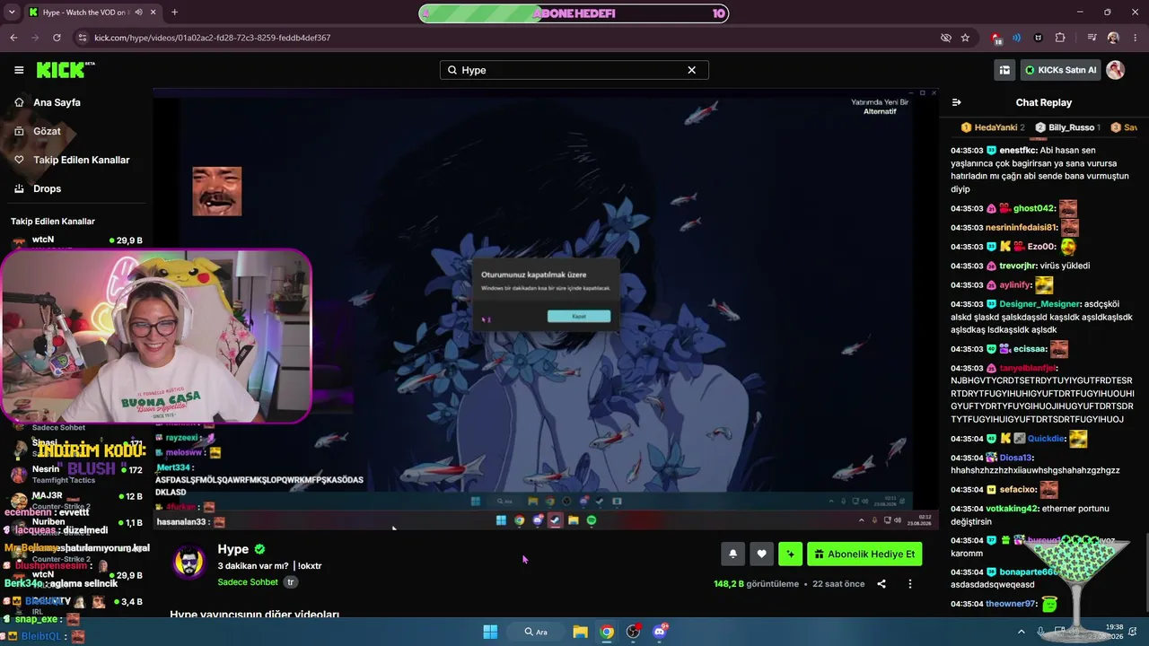The width and height of the screenshot is (1149, 646).
Task: Reload the Kick page
Action: tap(57, 38)
